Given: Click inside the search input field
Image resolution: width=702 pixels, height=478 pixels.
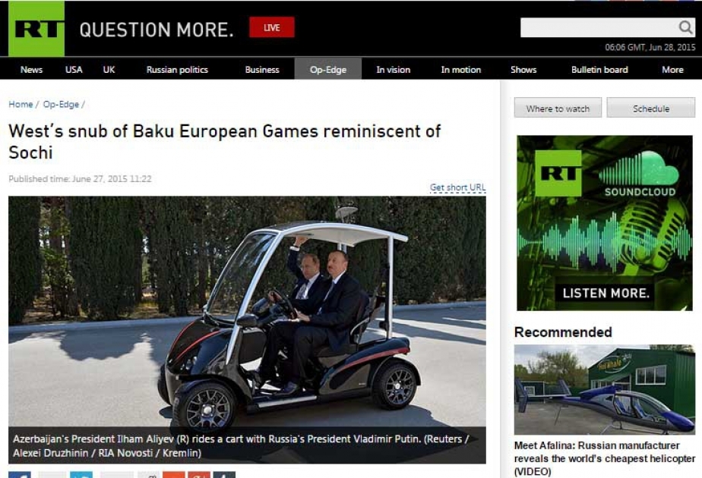Looking at the screenshot, I should point(596,28).
